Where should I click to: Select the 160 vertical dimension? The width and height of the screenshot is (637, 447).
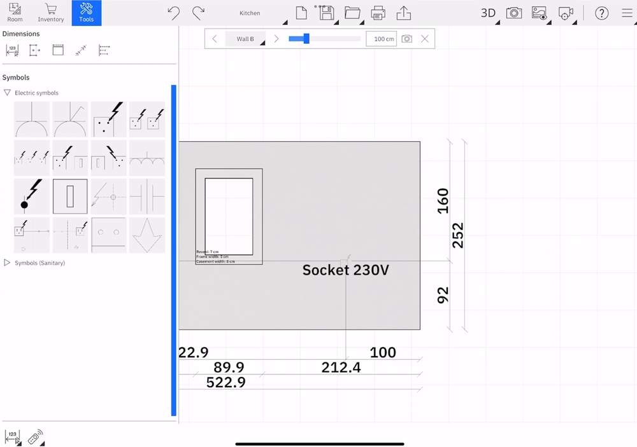(x=443, y=201)
